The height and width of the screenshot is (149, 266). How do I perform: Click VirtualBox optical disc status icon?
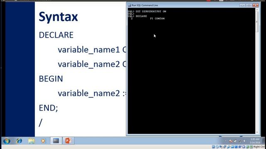click(x=217, y=147)
